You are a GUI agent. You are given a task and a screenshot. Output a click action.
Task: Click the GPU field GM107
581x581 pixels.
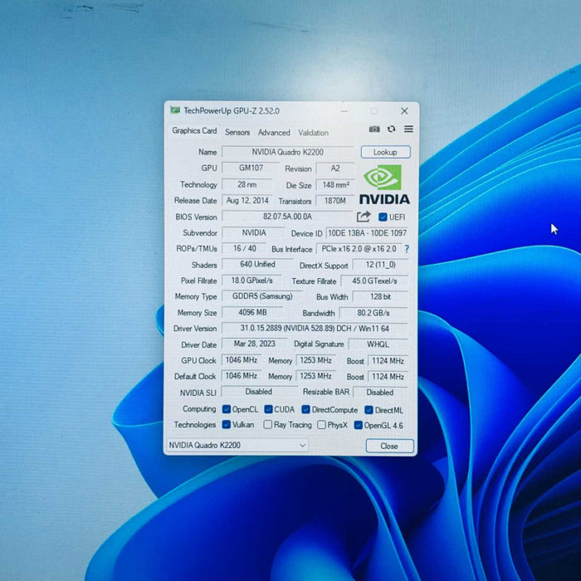coord(251,168)
